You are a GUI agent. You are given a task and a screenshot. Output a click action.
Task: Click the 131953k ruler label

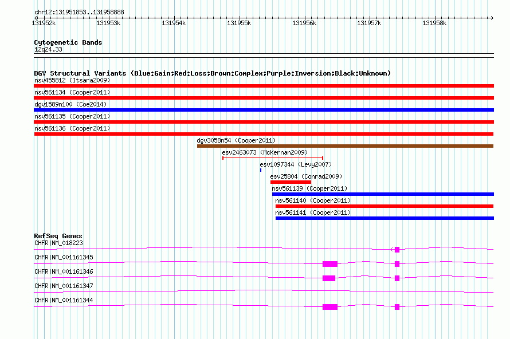(x=108, y=23)
